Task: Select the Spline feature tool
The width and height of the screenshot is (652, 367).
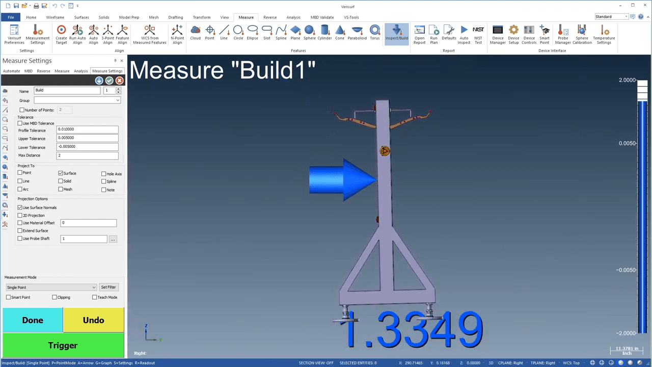Action: [281, 33]
